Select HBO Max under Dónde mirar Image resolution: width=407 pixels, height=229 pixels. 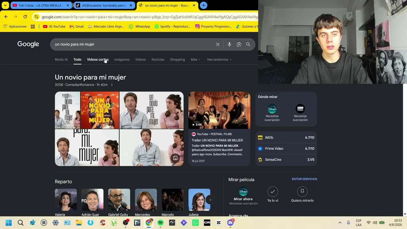[x=300, y=113]
